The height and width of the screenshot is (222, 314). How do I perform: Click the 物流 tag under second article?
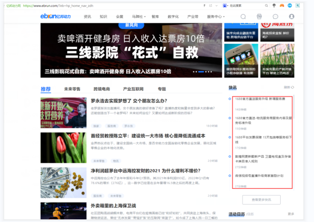tap(116, 161)
